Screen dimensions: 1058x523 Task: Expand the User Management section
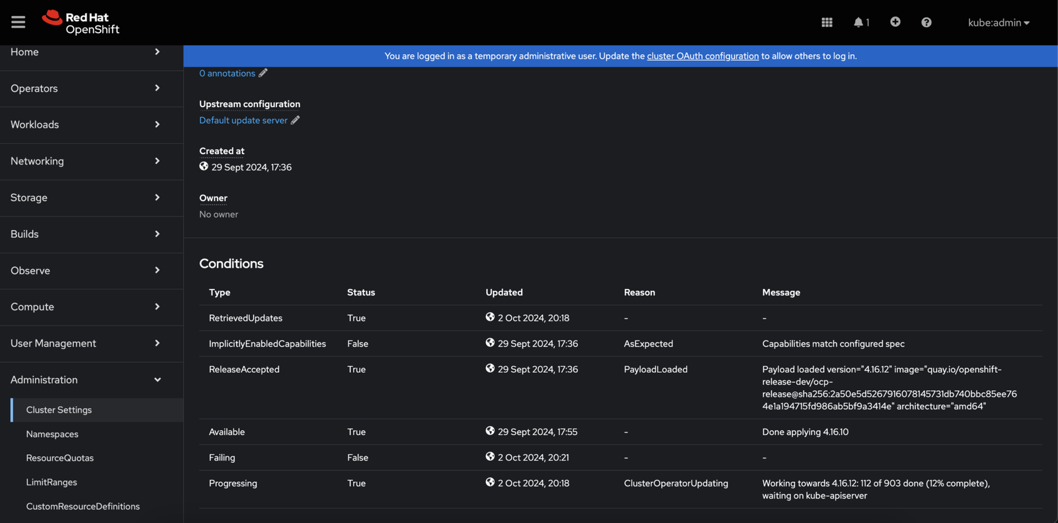(x=91, y=343)
